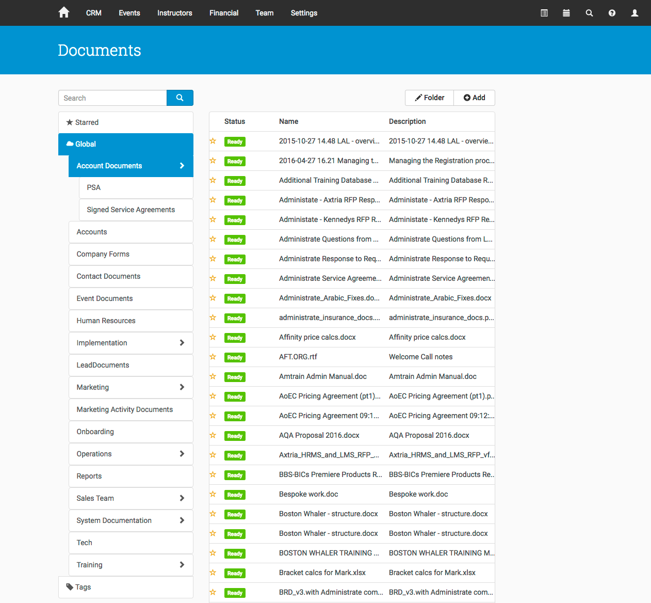Click into the documents Search field
651x603 pixels.
pyautogui.click(x=112, y=98)
